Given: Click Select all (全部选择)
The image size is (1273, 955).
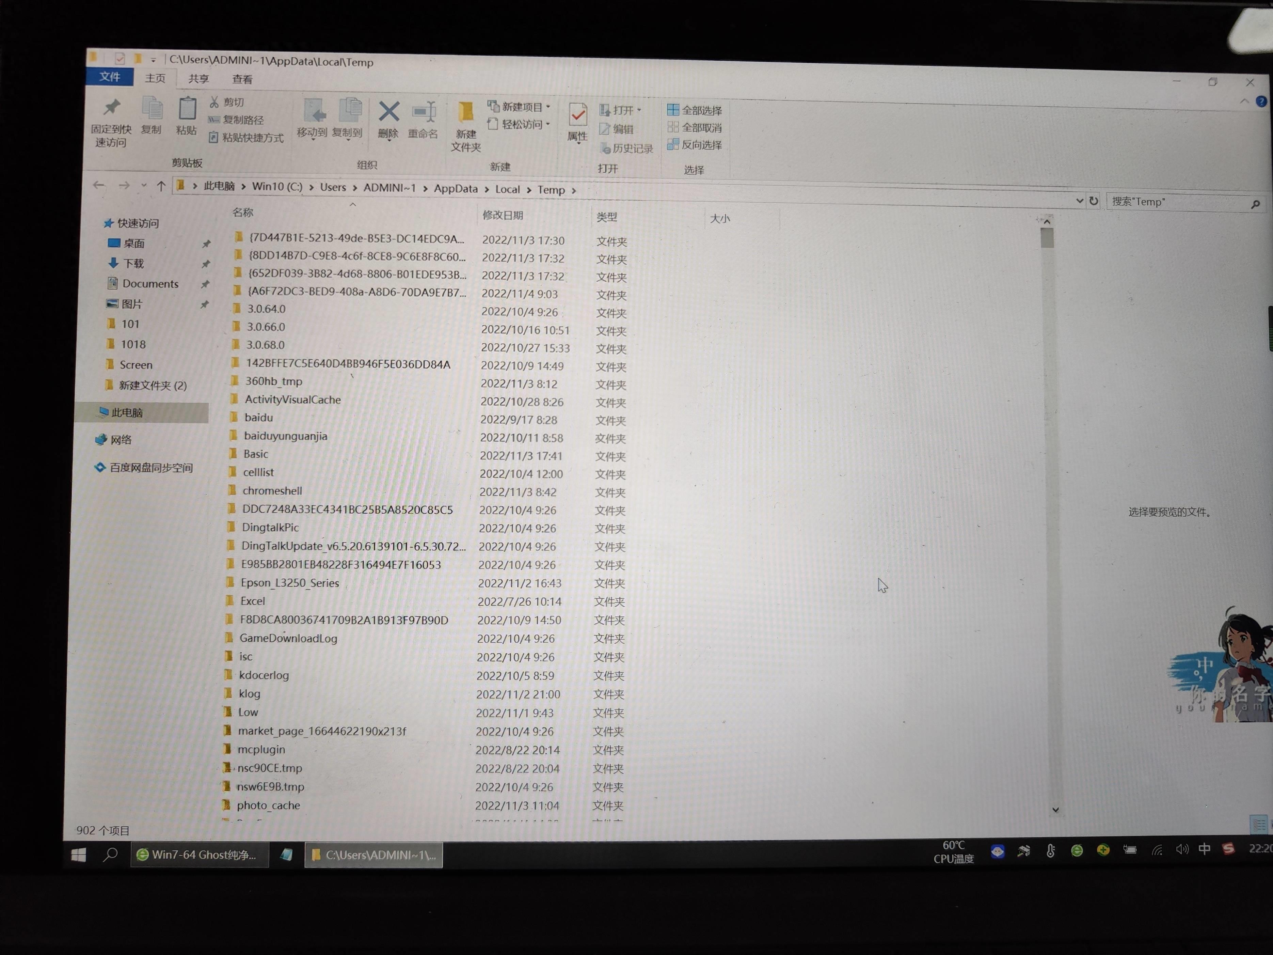Looking at the screenshot, I should (x=695, y=110).
